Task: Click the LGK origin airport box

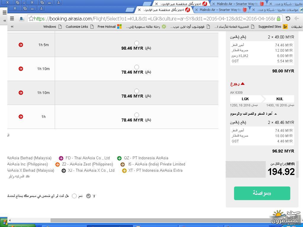Action: pyautogui.click(x=245, y=99)
